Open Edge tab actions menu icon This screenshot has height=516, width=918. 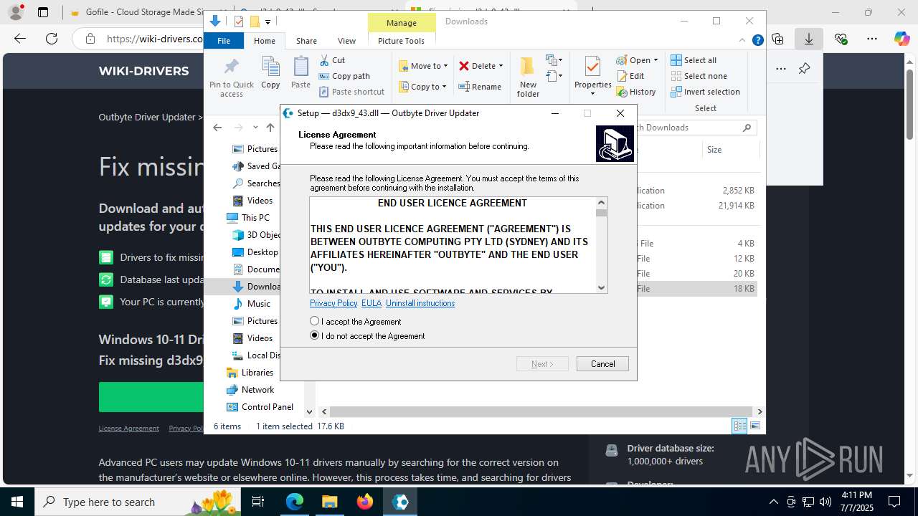click(x=43, y=12)
